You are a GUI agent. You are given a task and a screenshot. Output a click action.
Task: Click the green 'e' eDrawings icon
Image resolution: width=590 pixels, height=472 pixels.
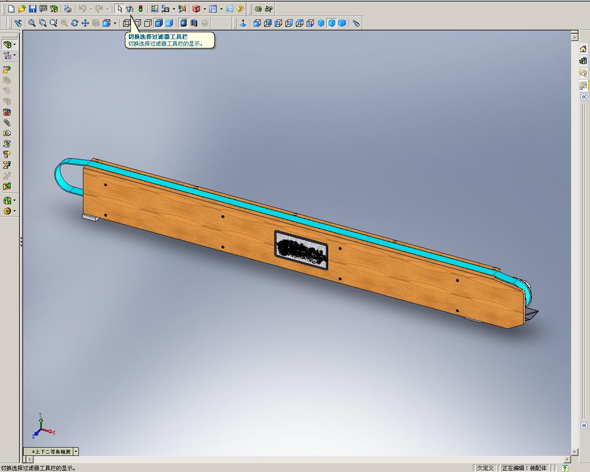pos(258,9)
